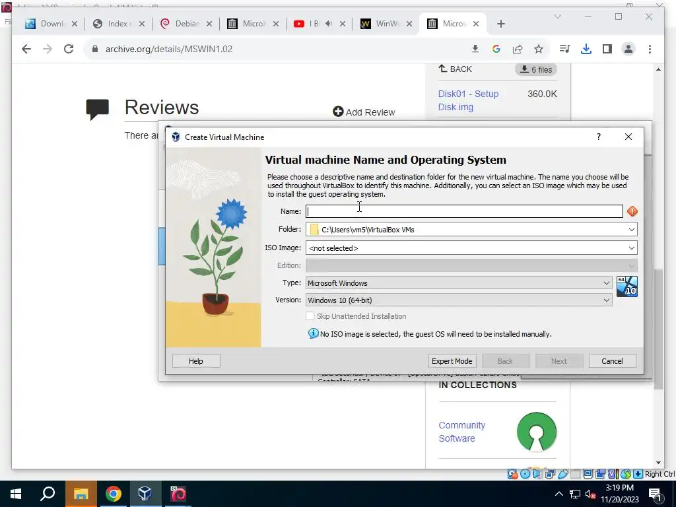Screen dimensions: 676x507
Task: Open Chrome three-dot menu
Action: pyautogui.click(x=650, y=49)
